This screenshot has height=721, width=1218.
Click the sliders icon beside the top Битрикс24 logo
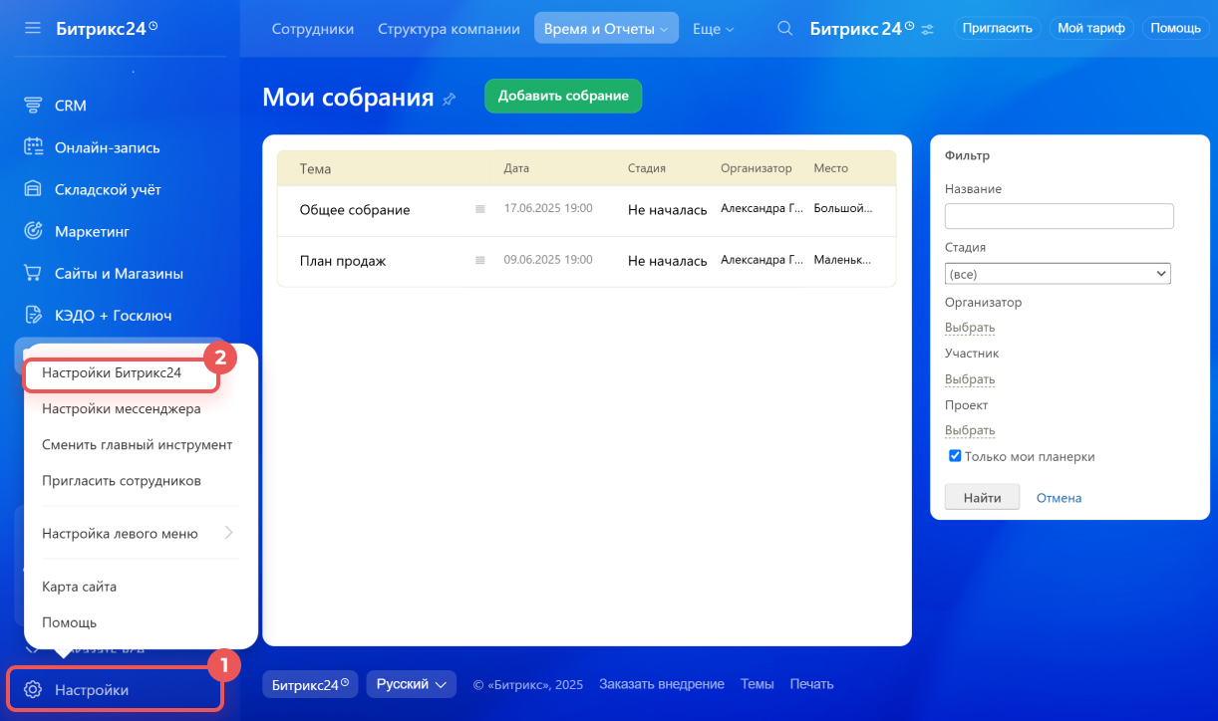[x=928, y=29]
